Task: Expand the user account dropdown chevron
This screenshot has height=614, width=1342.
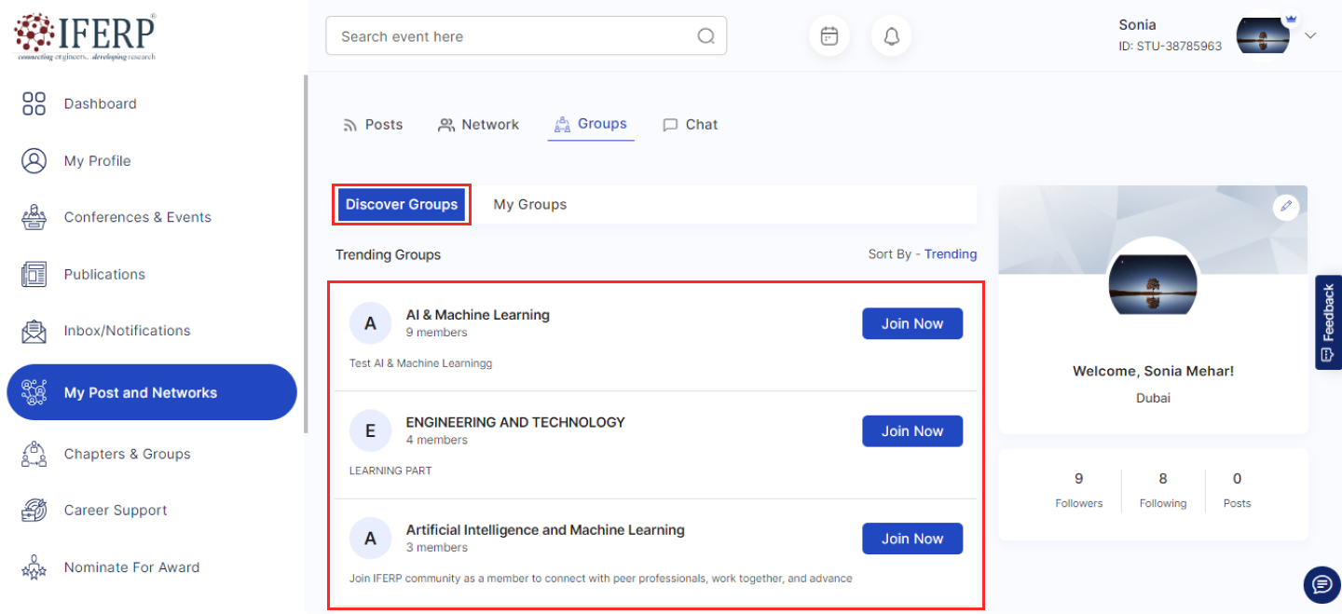Action: click(1310, 35)
